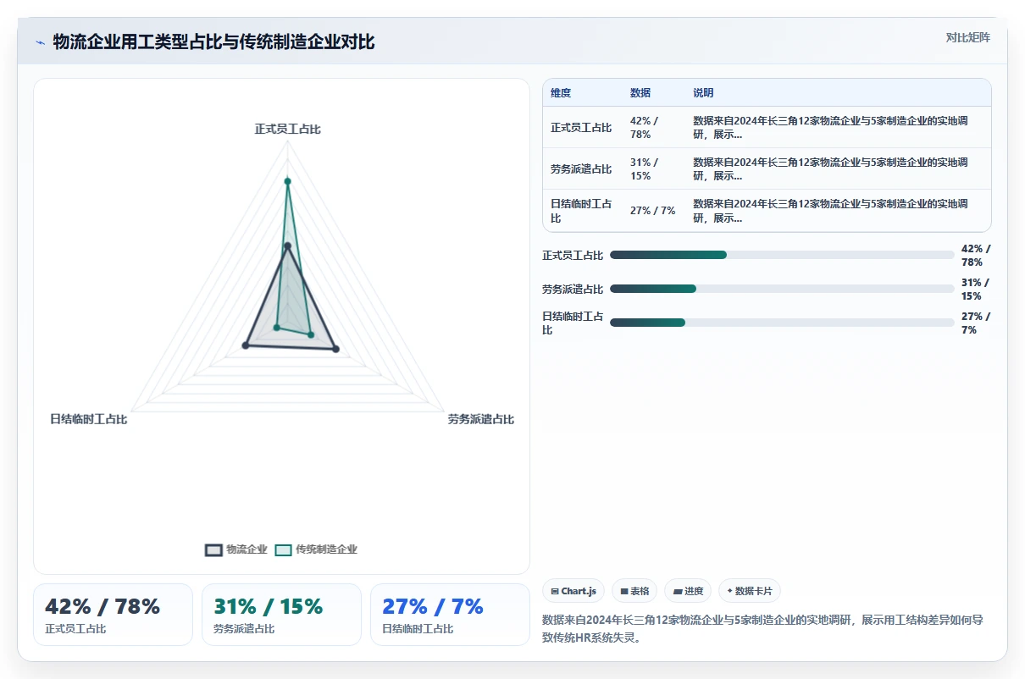Click the 日结临时工占比 progress bar
Screen dimensions: 1025x679
(782, 323)
